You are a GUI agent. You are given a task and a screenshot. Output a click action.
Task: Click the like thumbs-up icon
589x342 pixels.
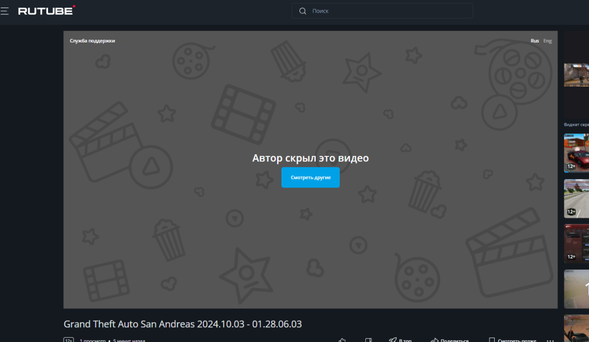pos(342,340)
